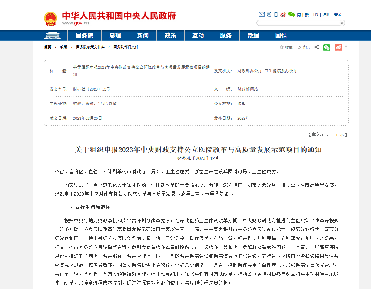Open the mail envelope icon in the header
The image size is (371, 289).
pos(262,14)
